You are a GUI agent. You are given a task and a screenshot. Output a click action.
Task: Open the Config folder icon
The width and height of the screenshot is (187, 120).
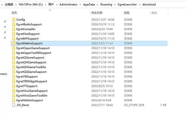[14, 19]
